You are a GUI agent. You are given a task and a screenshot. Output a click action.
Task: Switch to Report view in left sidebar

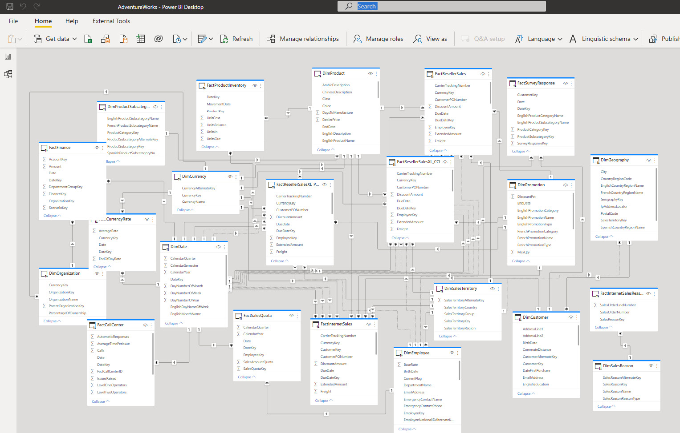point(8,56)
